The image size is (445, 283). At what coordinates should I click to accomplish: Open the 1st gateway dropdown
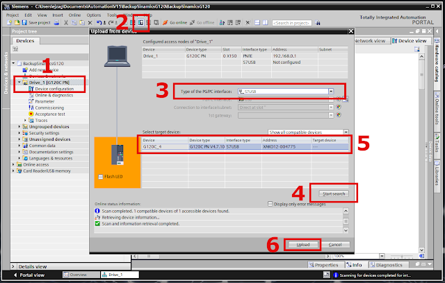coord(331,115)
